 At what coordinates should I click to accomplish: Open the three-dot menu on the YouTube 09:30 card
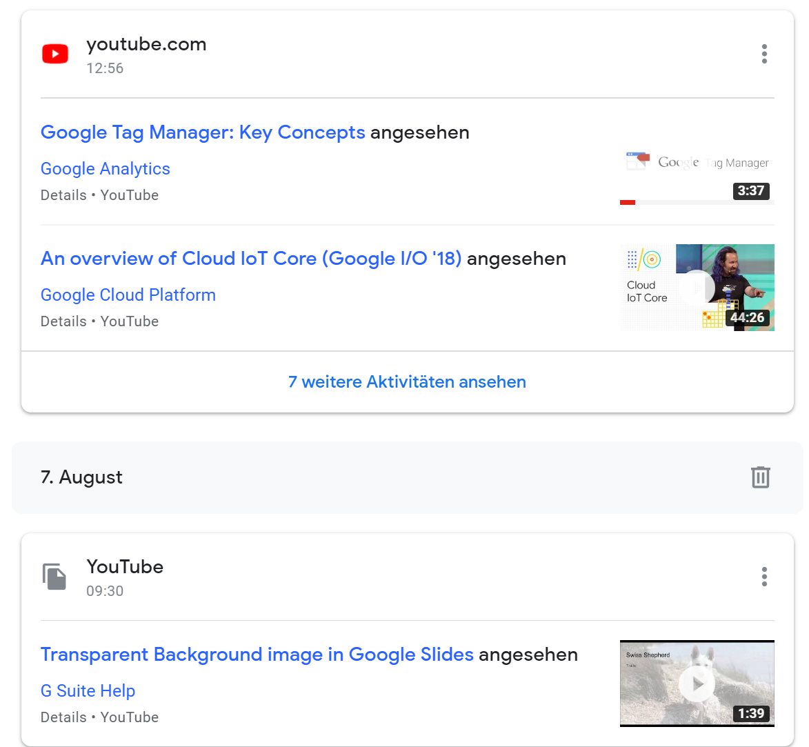(x=764, y=576)
